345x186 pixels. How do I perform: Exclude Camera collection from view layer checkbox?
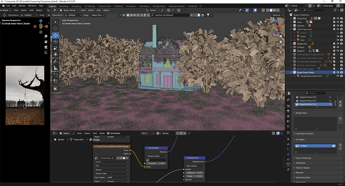(x=334, y=26)
